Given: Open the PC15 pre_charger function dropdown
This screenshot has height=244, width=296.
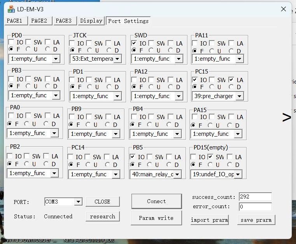Looking at the screenshot, I should [x=238, y=96].
